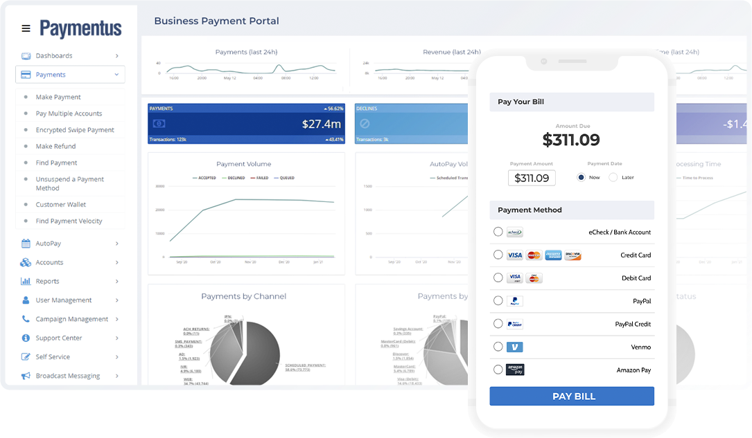The image size is (752, 438).
Task: Click the Self Service edit icon
Action: (26, 356)
